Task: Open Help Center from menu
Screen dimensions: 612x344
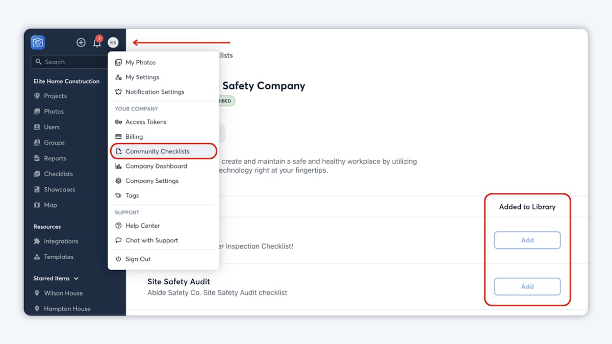Action: click(143, 226)
